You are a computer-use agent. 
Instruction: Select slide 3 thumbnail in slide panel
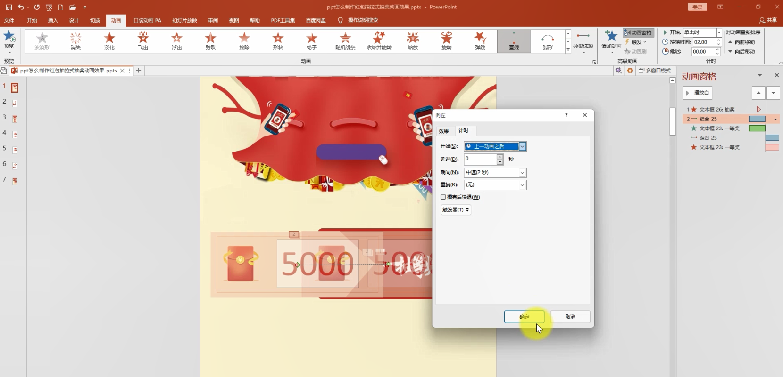click(15, 119)
